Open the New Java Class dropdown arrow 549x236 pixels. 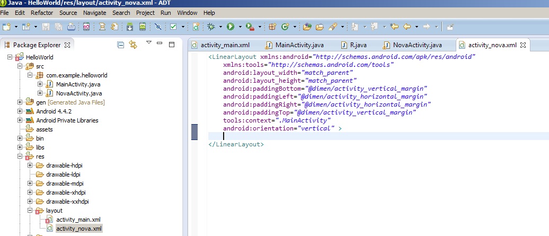pos(295,27)
